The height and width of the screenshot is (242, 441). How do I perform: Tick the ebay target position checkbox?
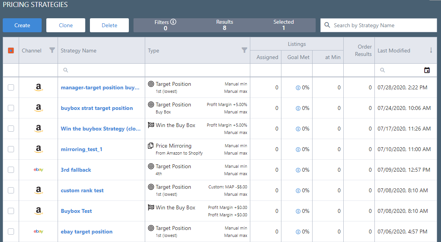(11, 232)
